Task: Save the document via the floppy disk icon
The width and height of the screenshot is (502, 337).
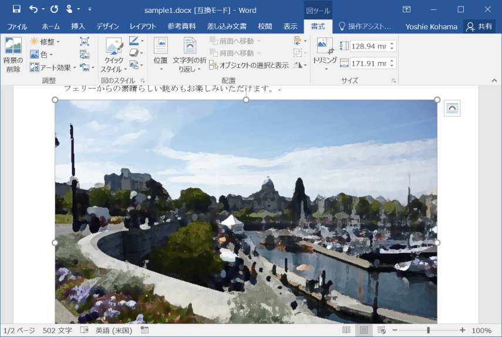Action: click(x=16, y=9)
